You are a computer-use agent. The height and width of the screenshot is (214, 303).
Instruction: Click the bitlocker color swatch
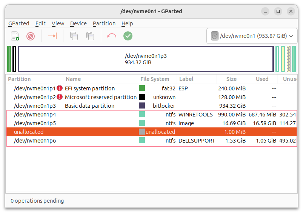point(142,106)
